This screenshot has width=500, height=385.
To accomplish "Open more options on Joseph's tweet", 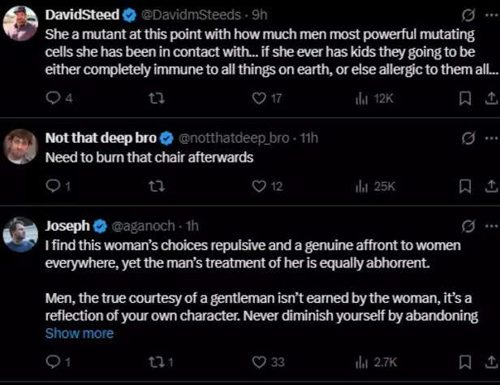I will click(489, 225).
